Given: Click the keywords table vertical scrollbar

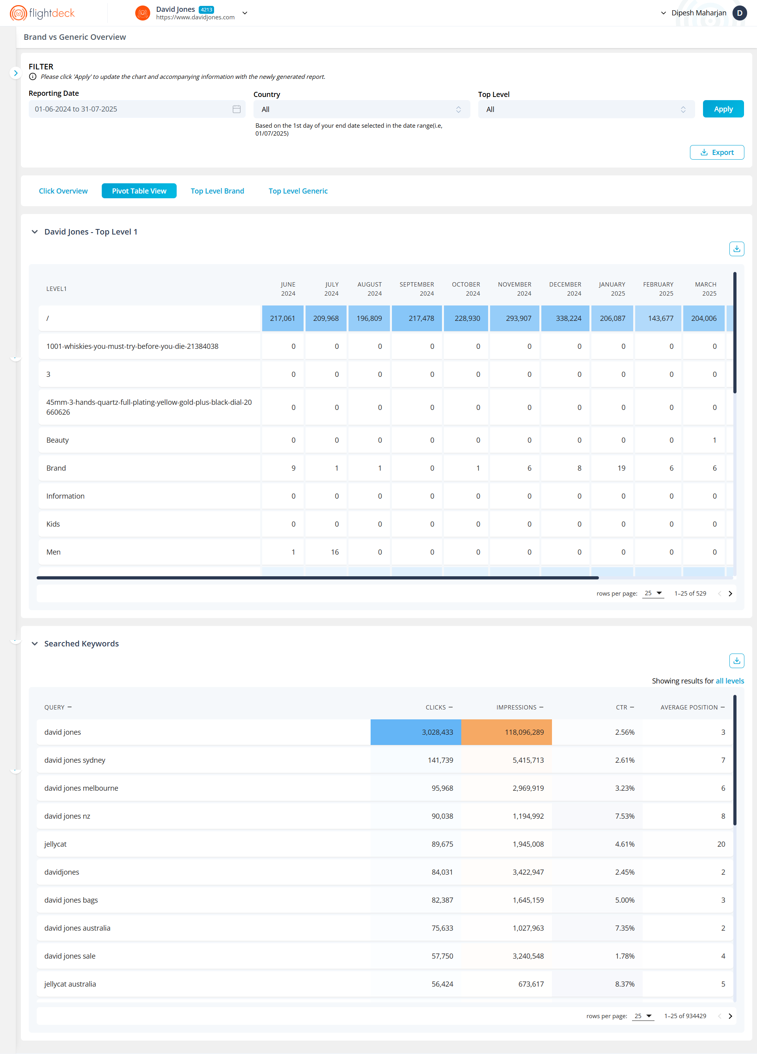Looking at the screenshot, I should 735,760.
